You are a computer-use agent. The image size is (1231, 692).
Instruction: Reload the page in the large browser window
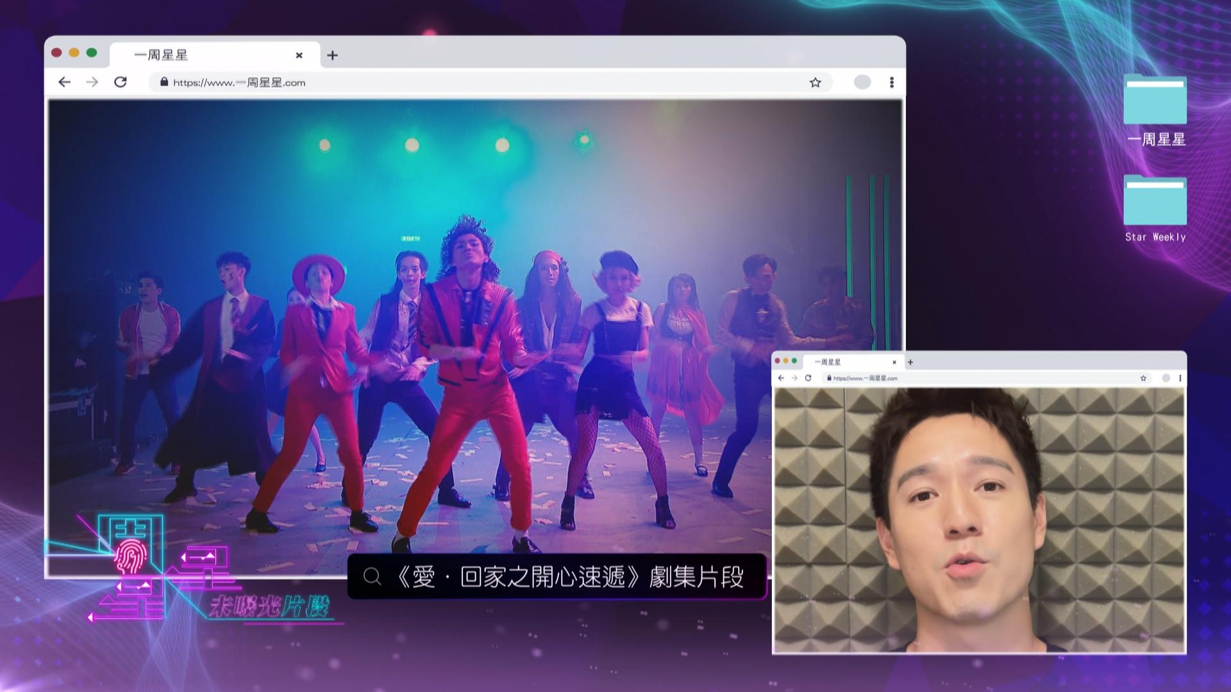coord(121,82)
